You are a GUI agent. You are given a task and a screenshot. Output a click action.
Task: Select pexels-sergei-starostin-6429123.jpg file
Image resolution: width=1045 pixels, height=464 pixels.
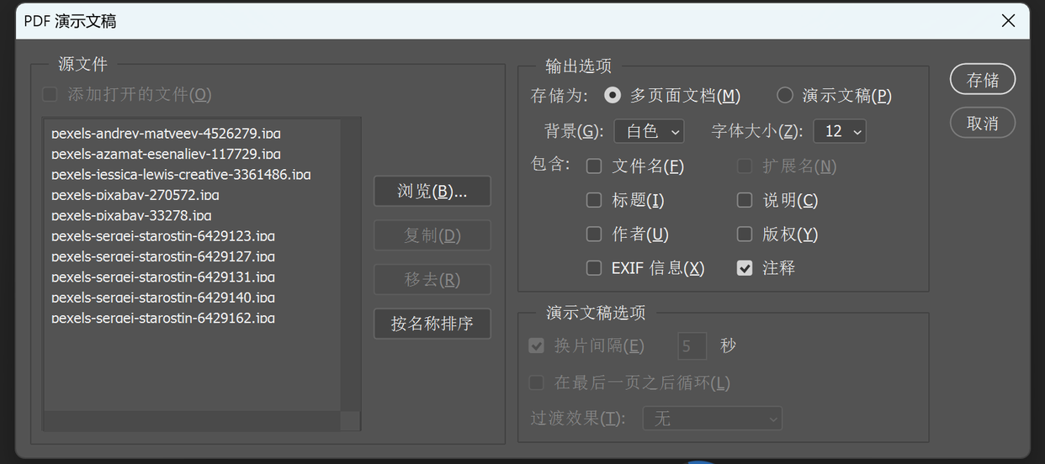click(162, 235)
